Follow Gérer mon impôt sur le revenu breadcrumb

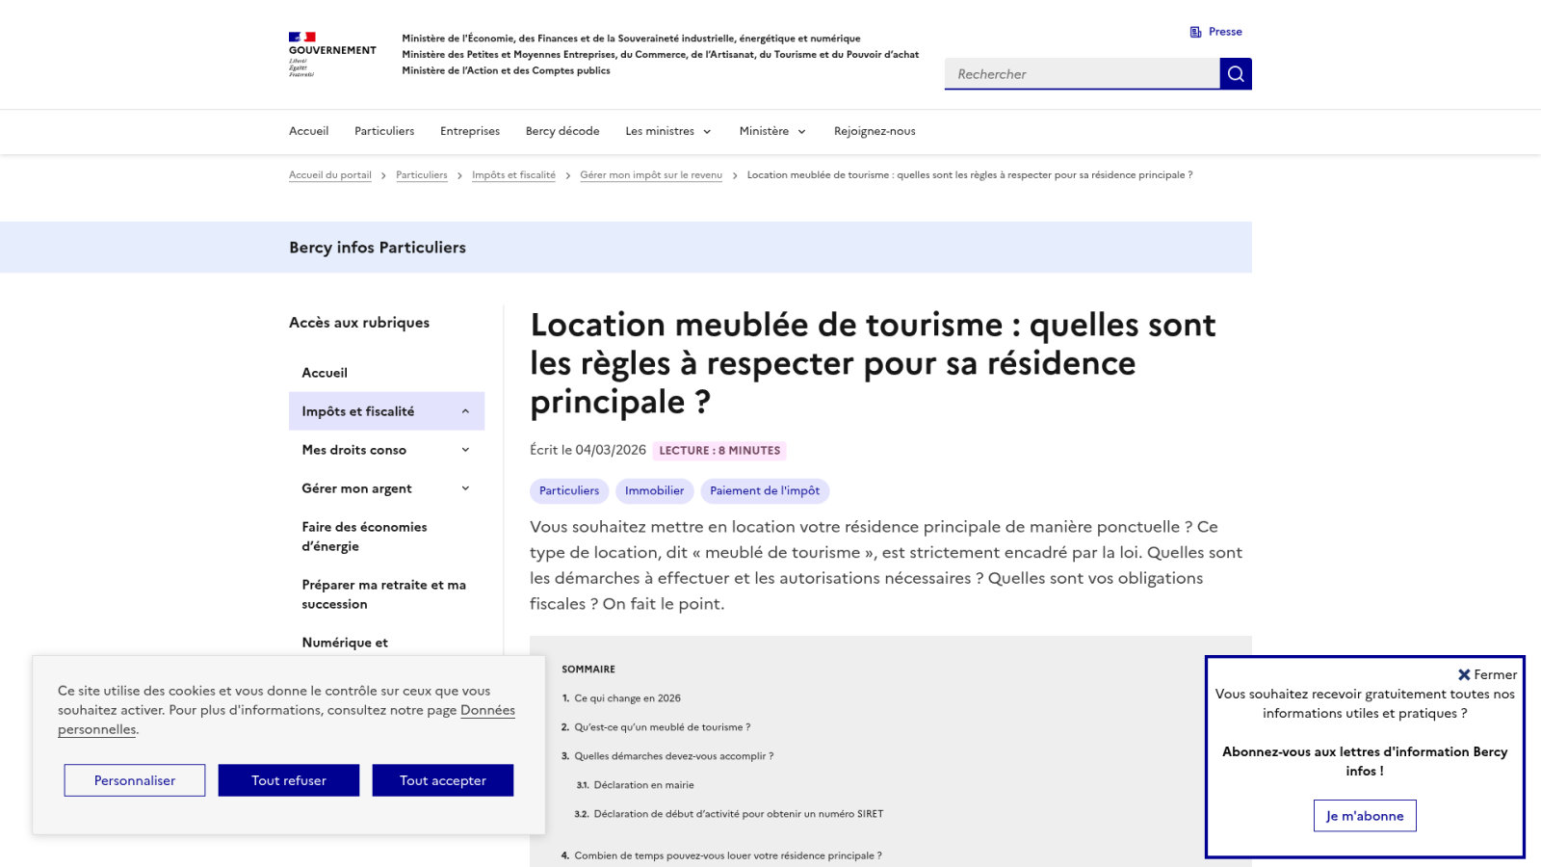651,175
